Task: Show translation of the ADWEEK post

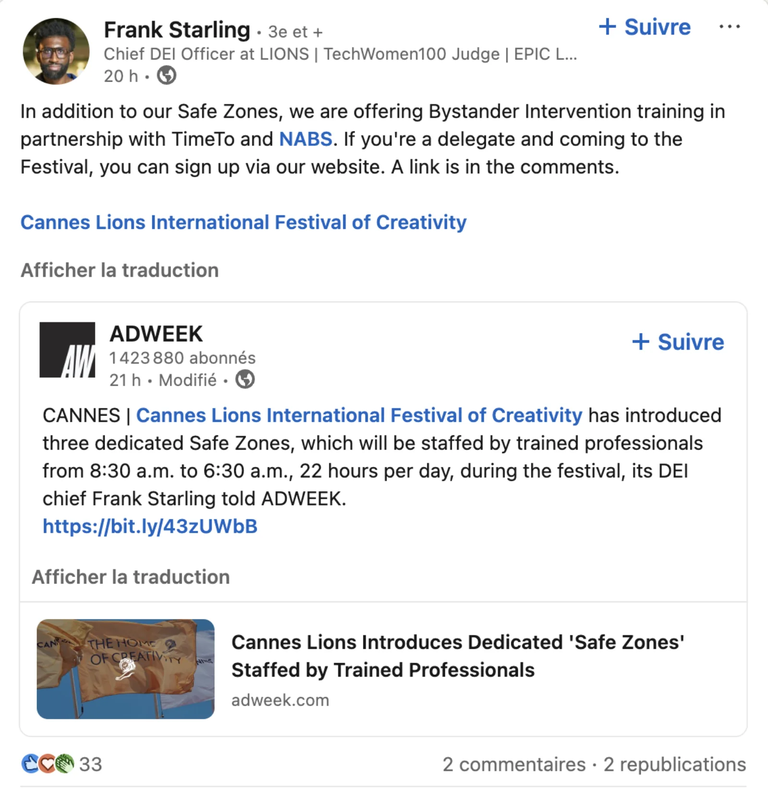Action: 131,577
